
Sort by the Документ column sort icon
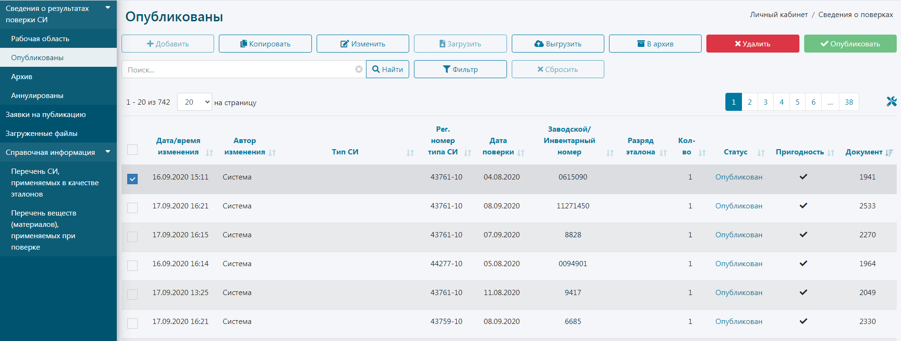[x=889, y=153]
